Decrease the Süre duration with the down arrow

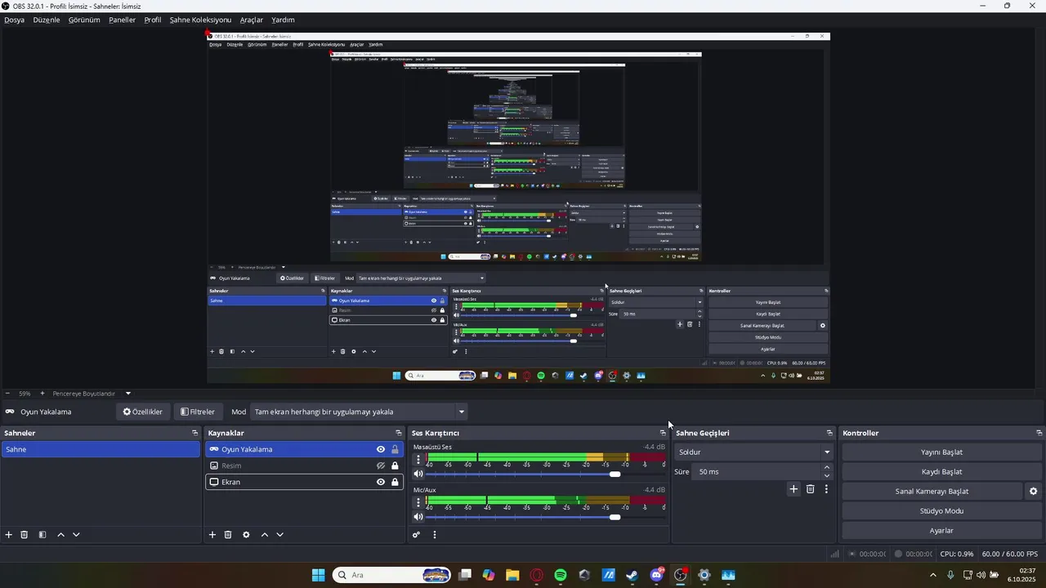827,476
